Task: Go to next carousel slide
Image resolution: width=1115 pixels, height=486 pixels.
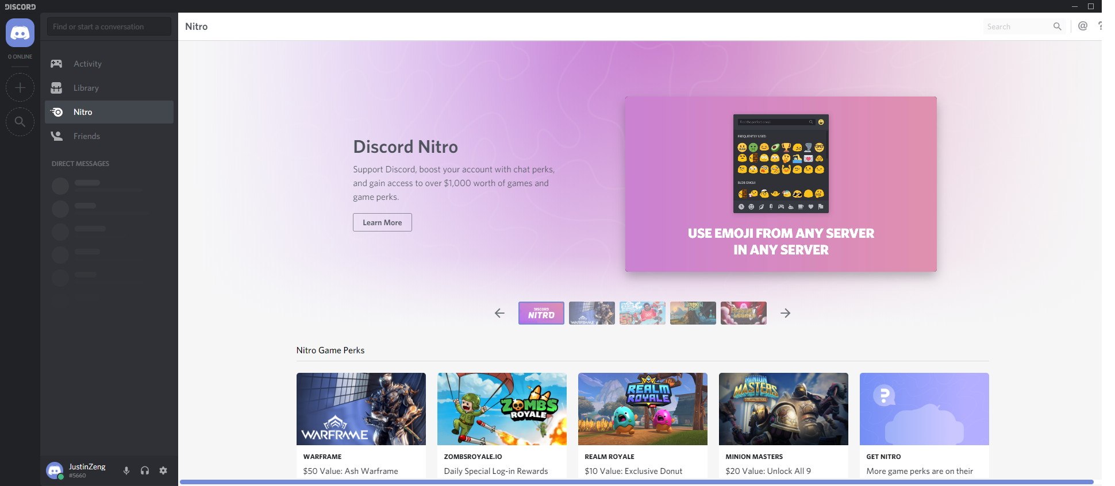Action: coord(786,313)
